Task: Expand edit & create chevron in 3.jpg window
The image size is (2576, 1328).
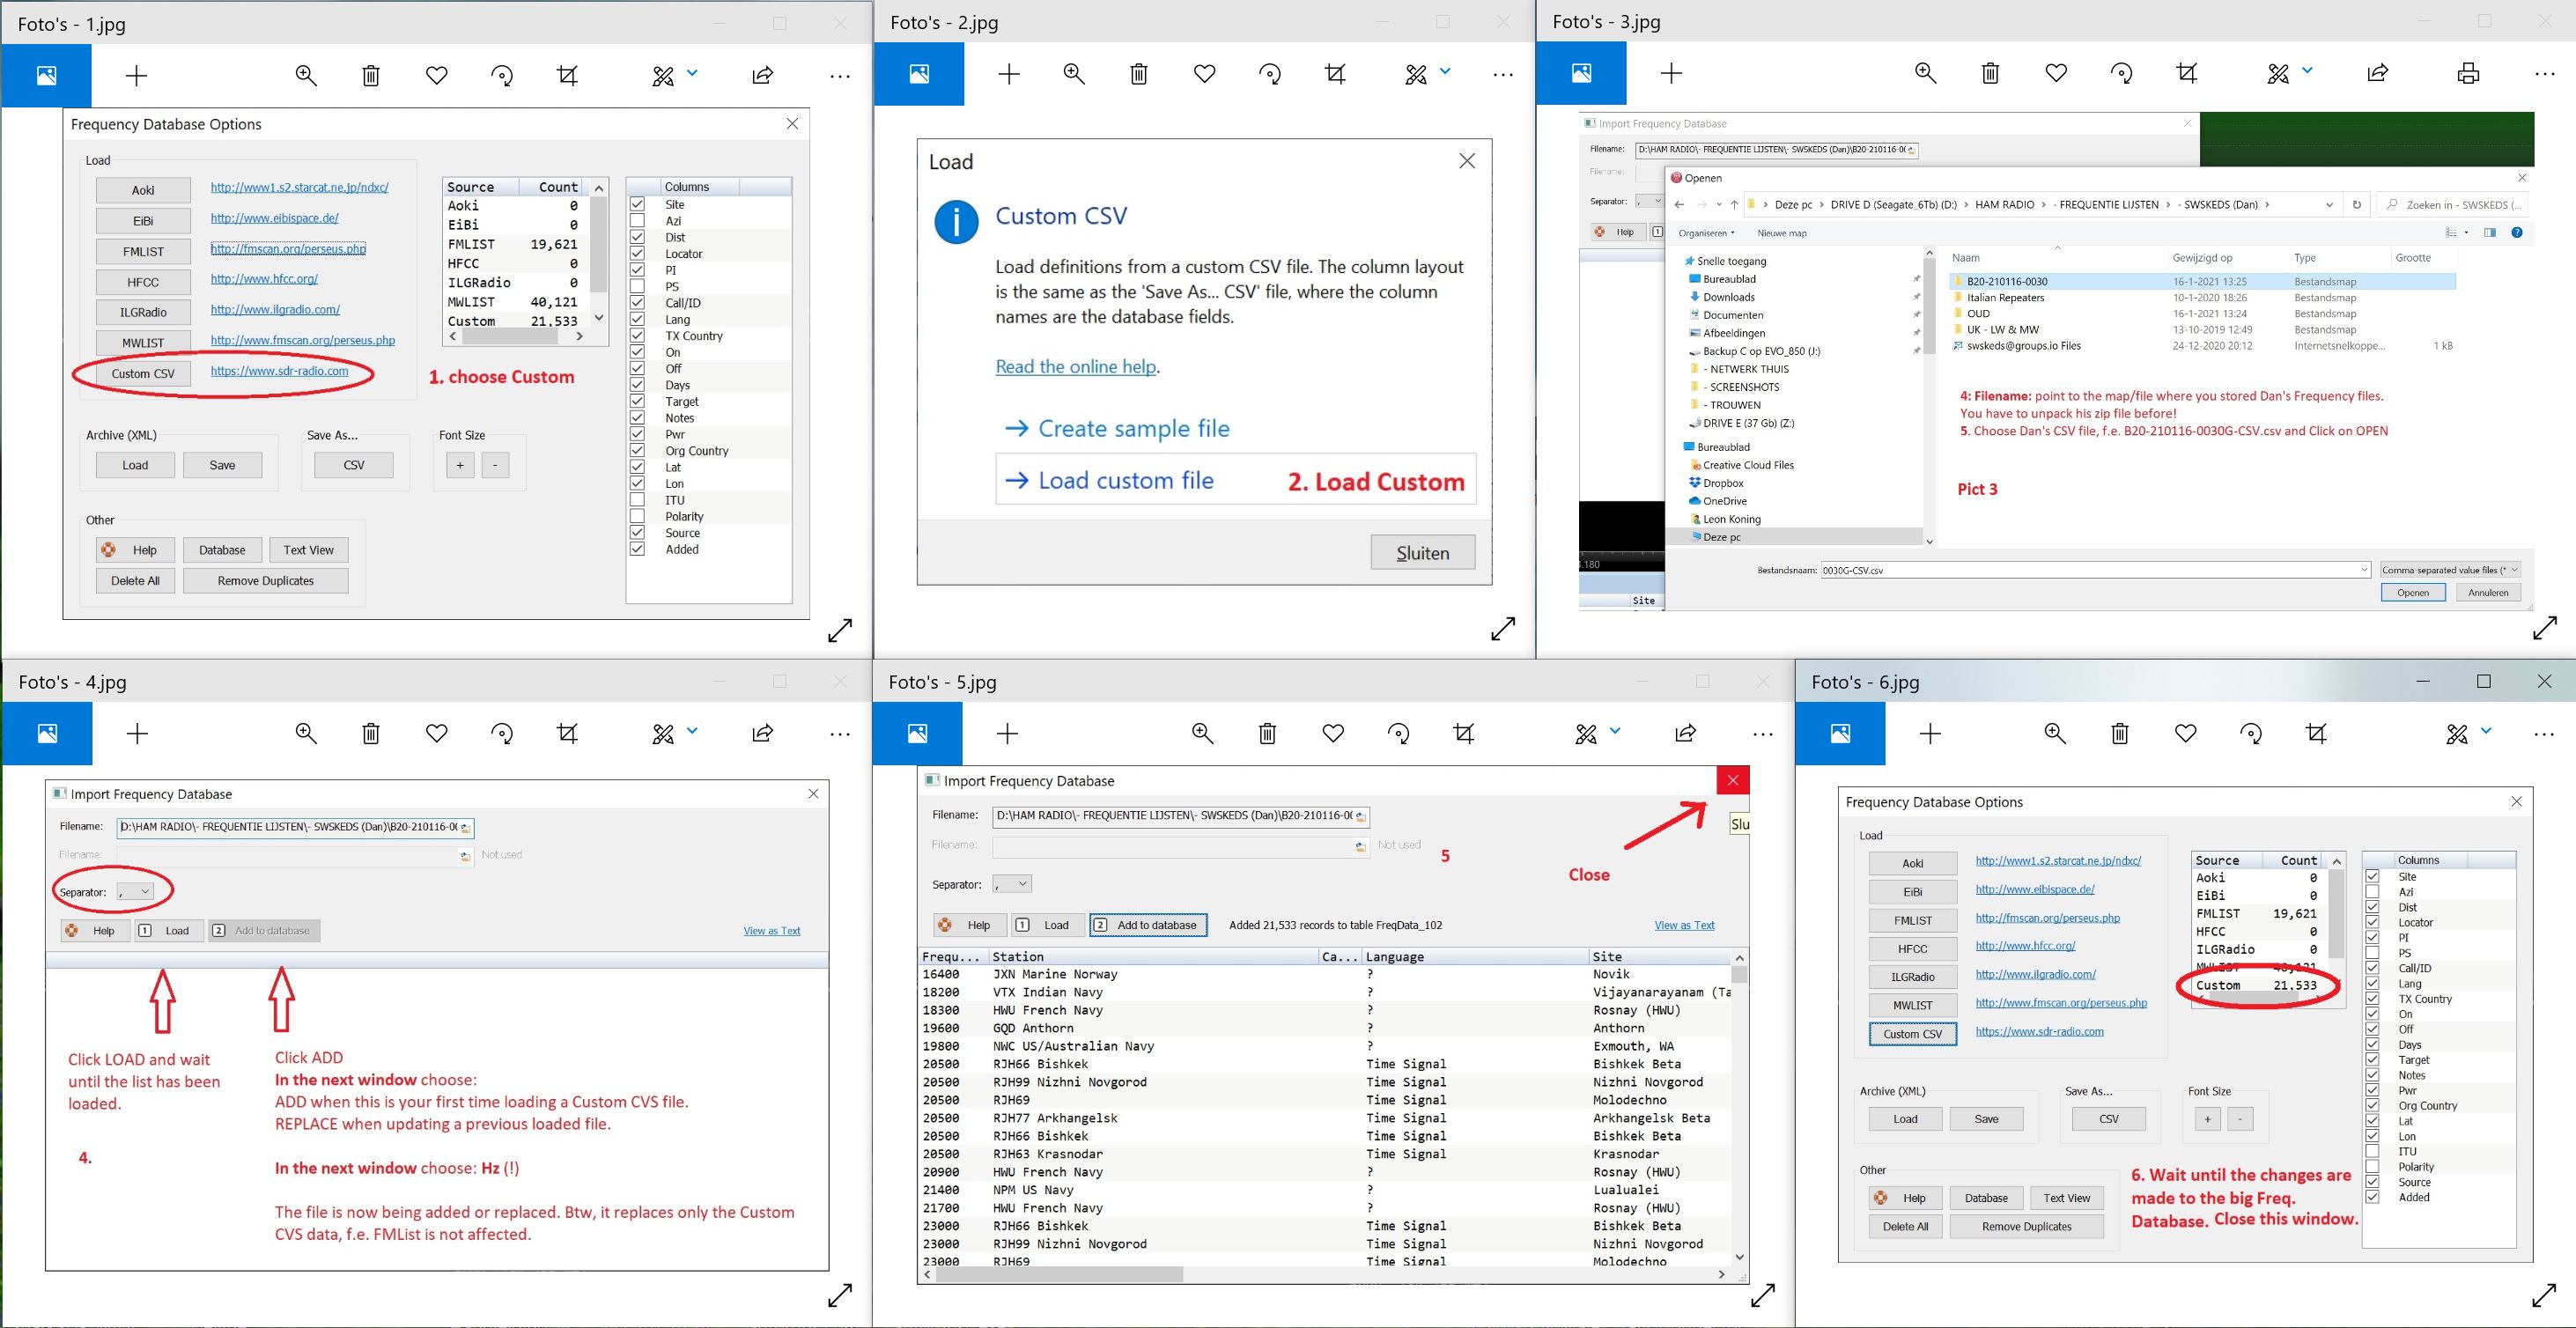Action: [x=2308, y=71]
